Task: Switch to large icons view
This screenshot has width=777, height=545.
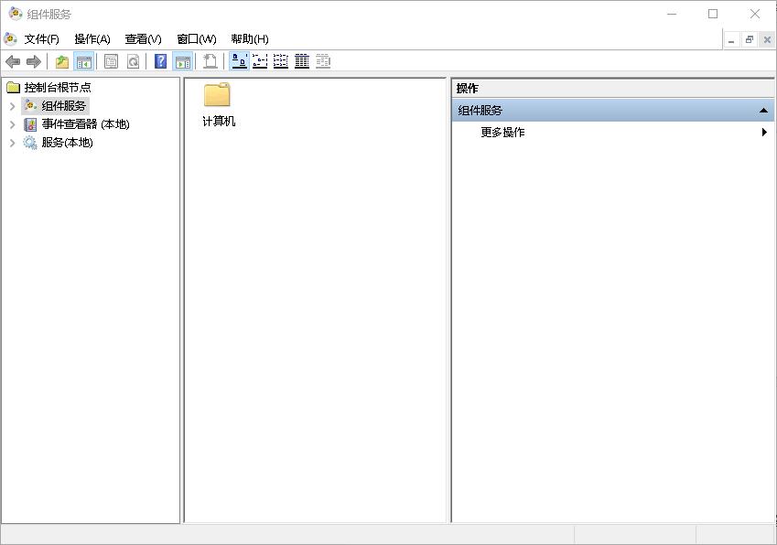Action: click(x=239, y=61)
